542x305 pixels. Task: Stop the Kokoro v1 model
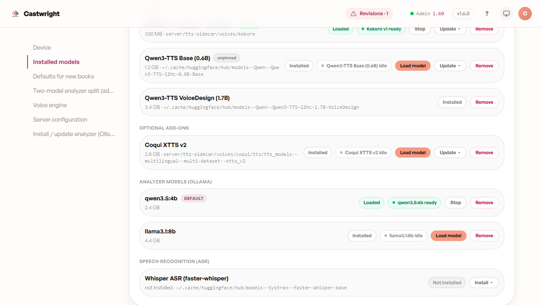[420, 29]
